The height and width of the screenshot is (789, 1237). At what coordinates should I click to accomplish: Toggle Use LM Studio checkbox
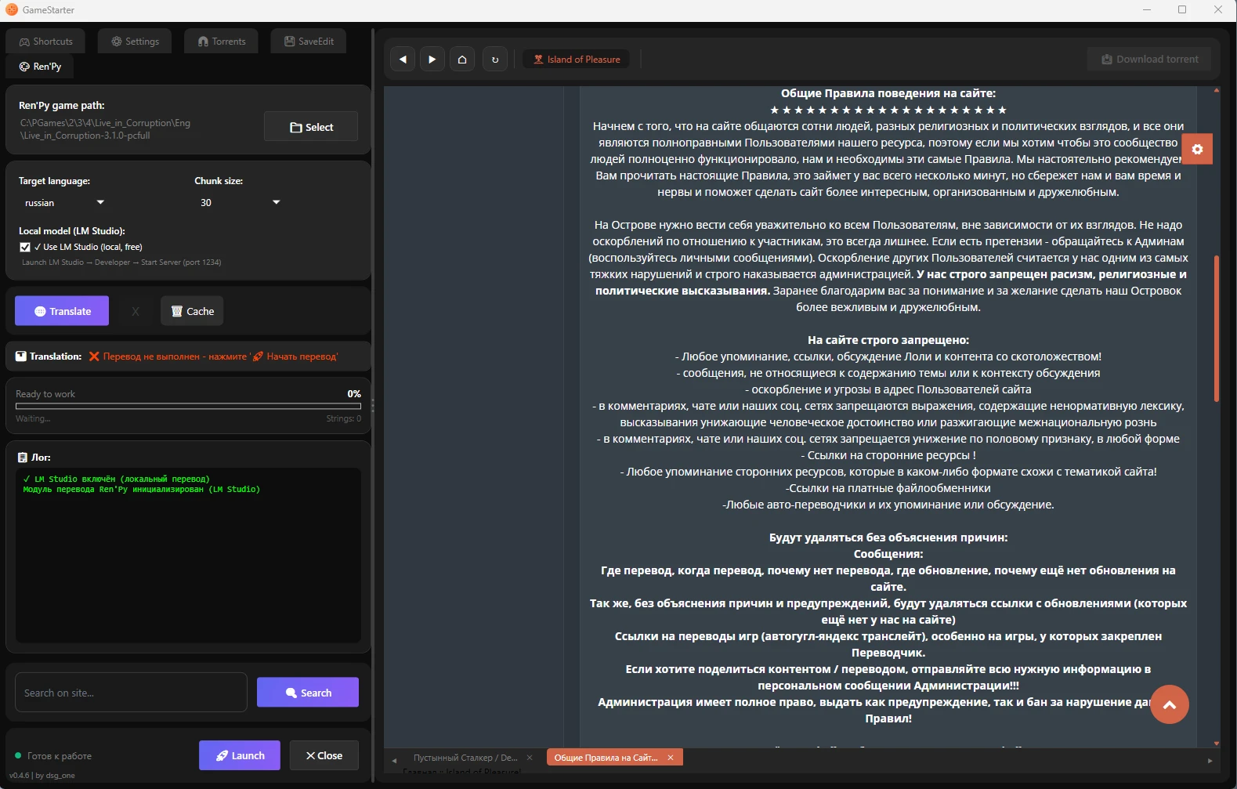pos(25,248)
